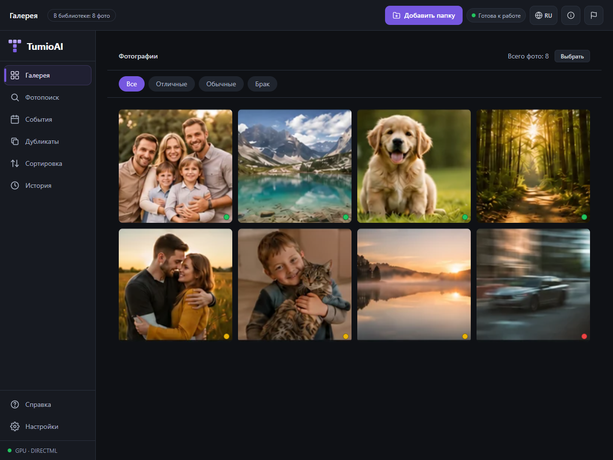Click the Всего фото: 8 label

pyautogui.click(x=528, y=56)
